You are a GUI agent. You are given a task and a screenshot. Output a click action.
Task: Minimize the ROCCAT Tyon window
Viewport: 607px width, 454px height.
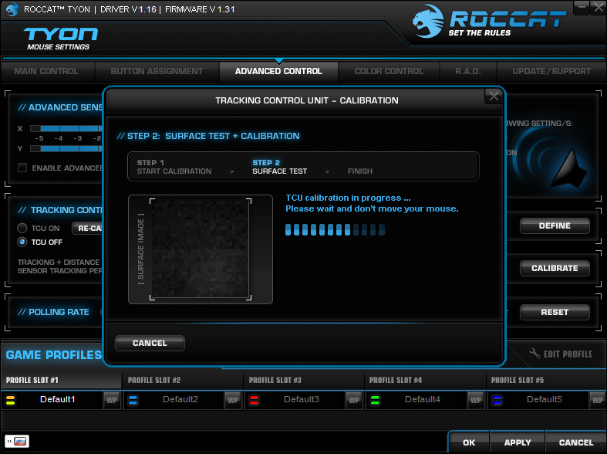582,8
